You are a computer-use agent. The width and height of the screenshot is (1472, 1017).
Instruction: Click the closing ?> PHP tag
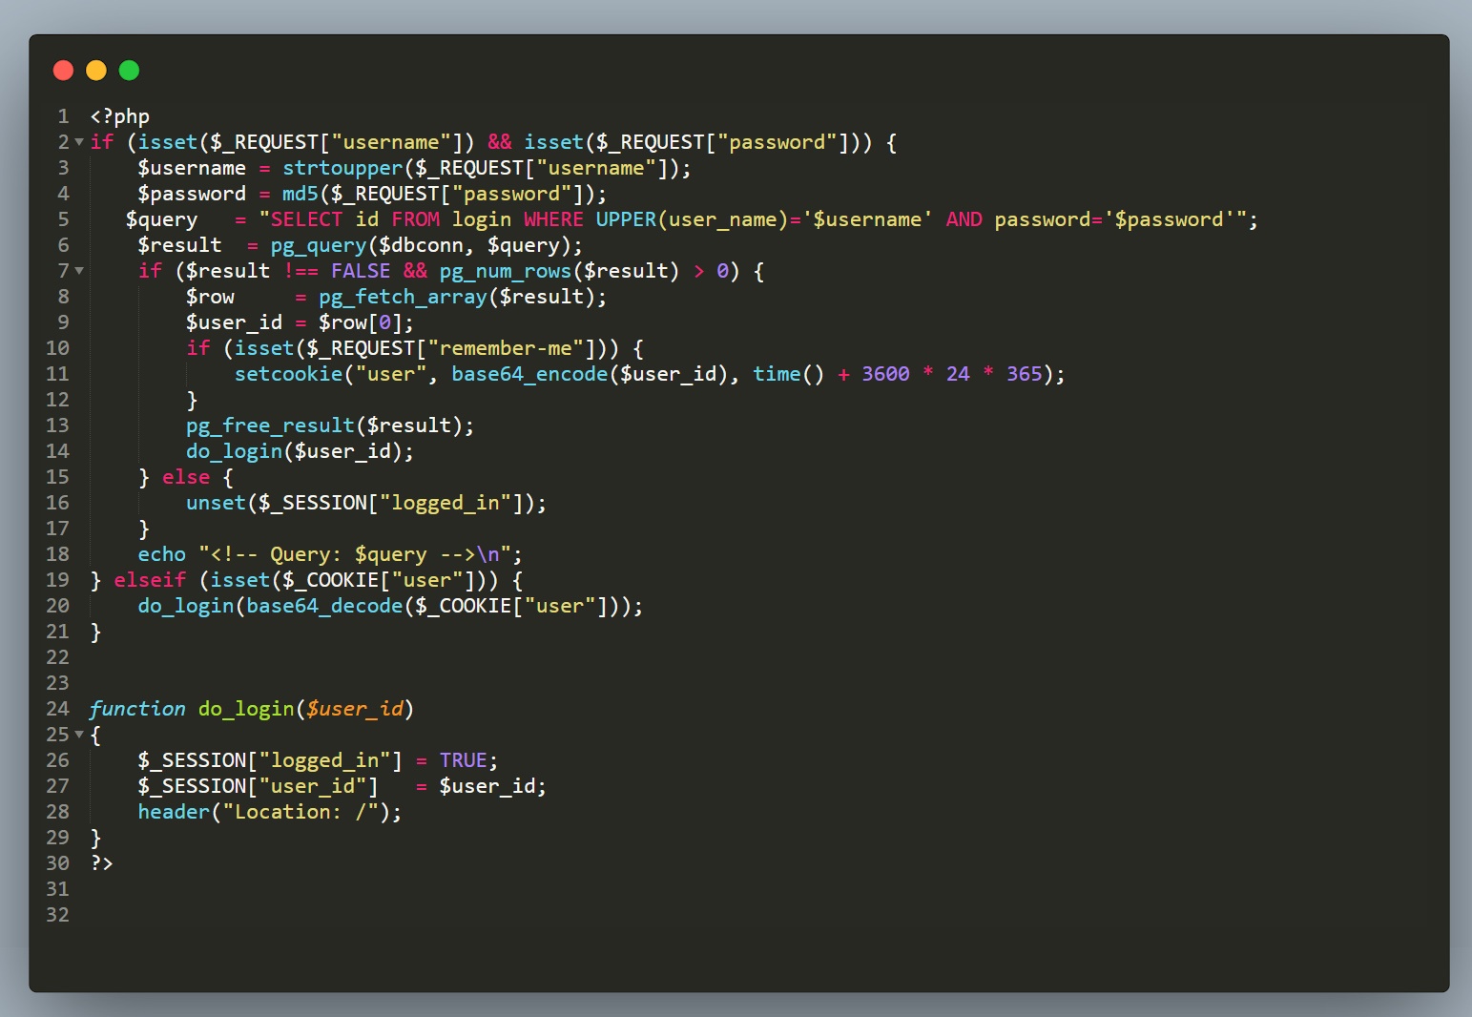[x=102, y=863]
